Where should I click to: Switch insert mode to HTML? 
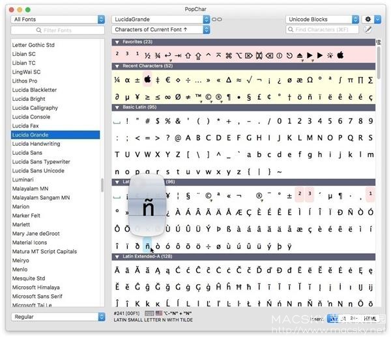pos(370,318)
